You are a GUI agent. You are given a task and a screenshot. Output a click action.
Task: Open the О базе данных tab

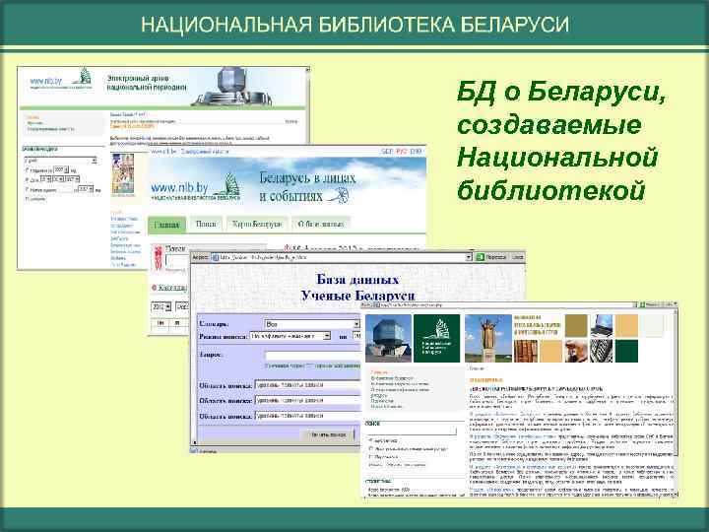[321, 224]
